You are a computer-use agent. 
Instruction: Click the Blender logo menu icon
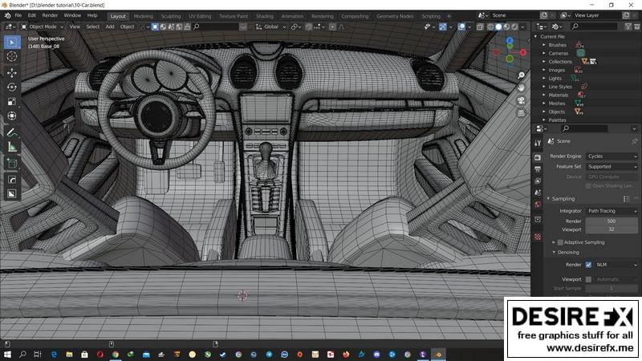coord(7,15)
